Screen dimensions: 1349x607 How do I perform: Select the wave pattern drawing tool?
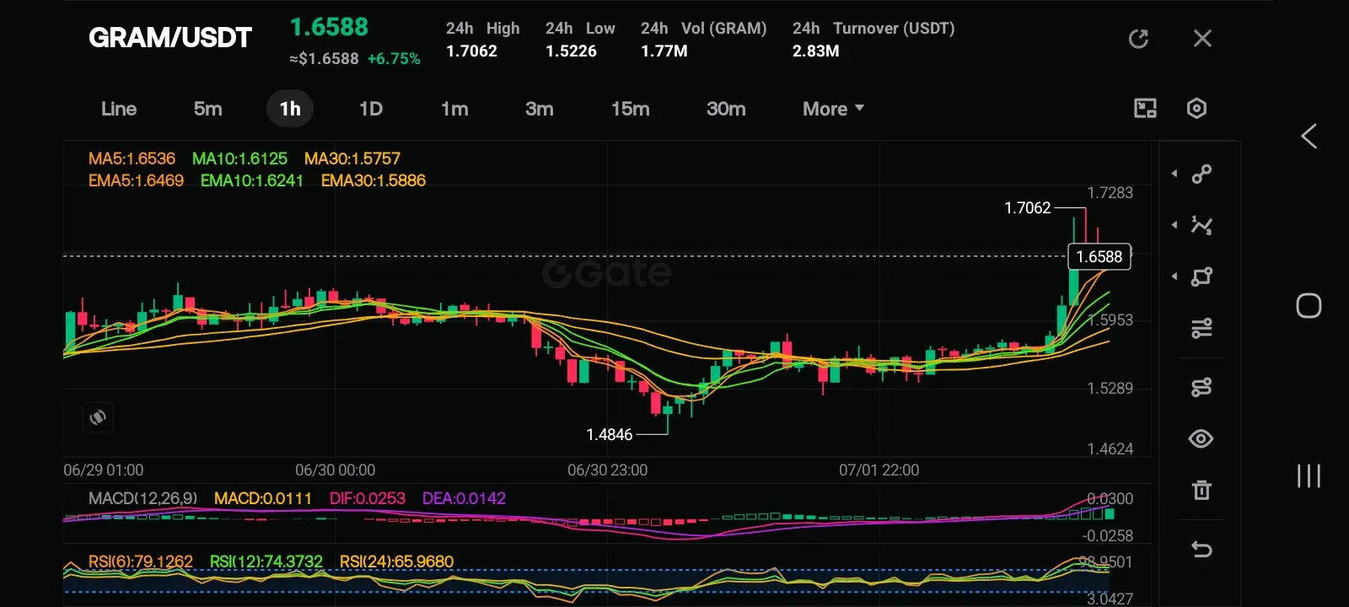[x=1201, y=225]
